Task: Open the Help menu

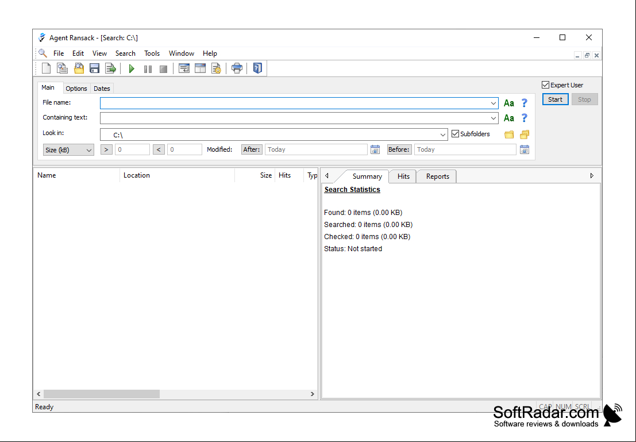Action: [210, 53]
